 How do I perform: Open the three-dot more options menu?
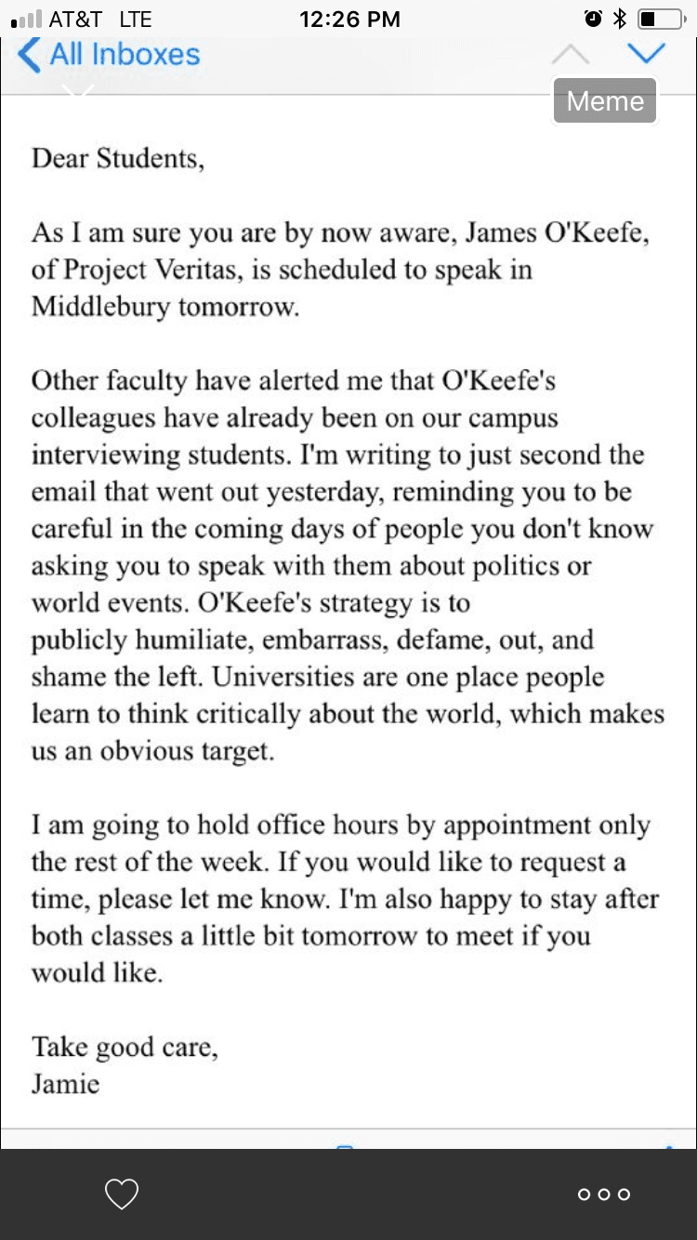point(603,1194)
